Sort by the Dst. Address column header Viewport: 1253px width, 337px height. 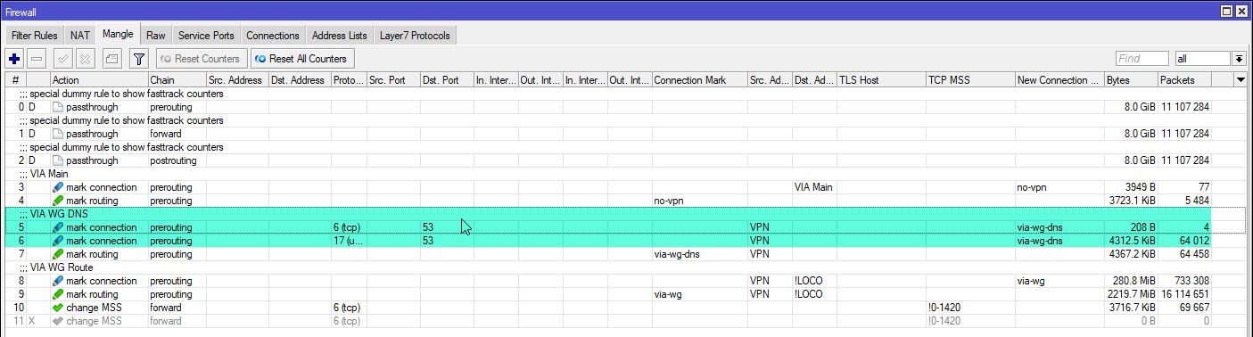[299, 80]
